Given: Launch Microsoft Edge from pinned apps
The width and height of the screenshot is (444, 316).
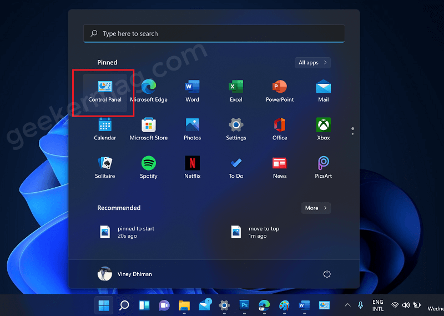Looking at the screenshot, I should (149, 92).
